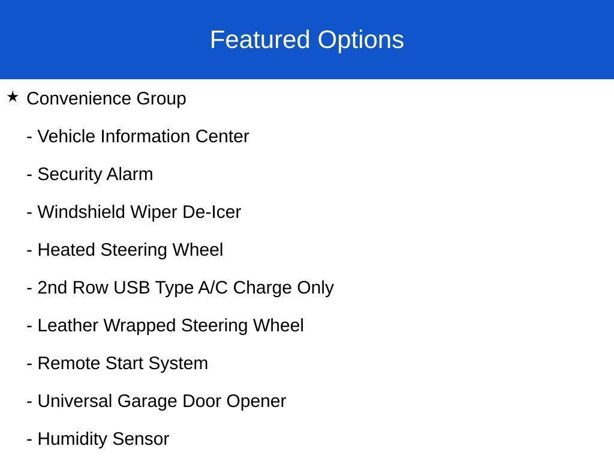Image resolution: width=614 pixels, height=461 pixels.
Task: Click the star bullet beside Convenience Group
Action: click(x=13, y=97)
